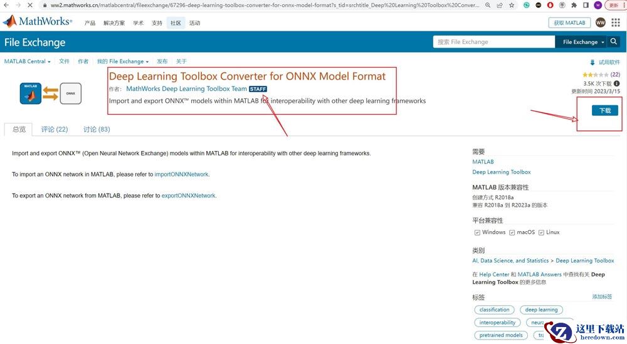Open the 学术 menu

pos(139,23)
